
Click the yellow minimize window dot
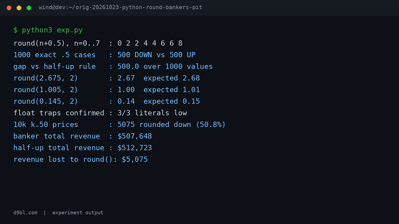[x=19, y=8]
